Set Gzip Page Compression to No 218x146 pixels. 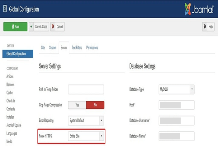coord(95,105)
